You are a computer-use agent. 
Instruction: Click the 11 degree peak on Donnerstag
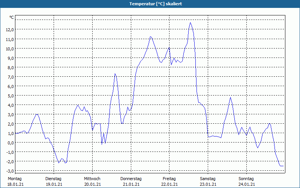151,36
